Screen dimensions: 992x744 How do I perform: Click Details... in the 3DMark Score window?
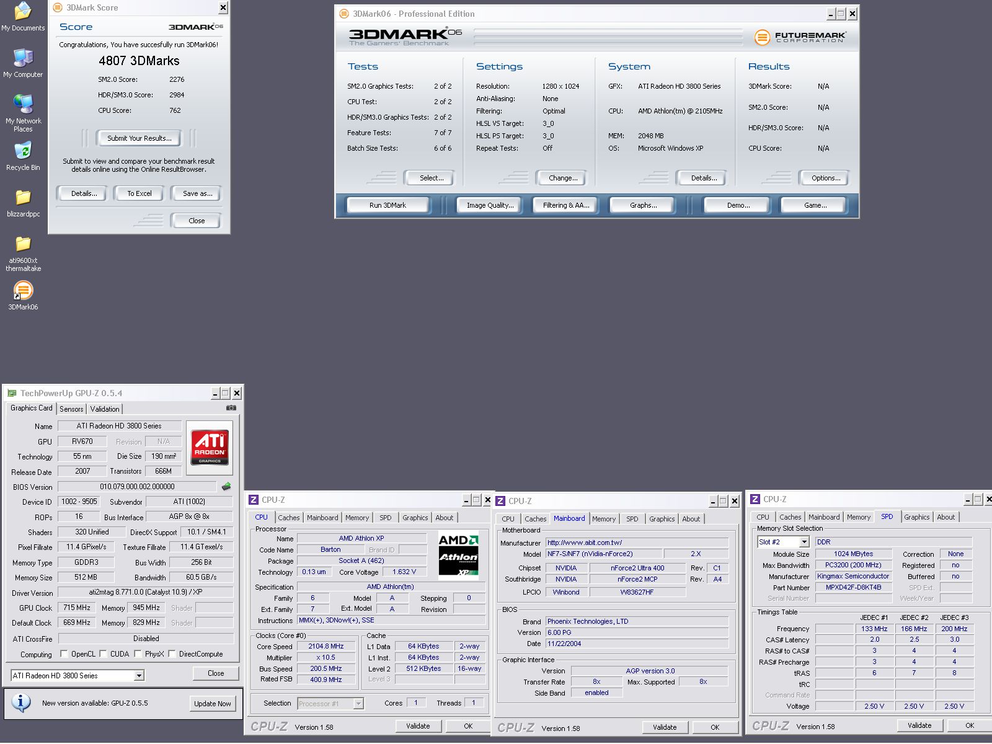84,193
